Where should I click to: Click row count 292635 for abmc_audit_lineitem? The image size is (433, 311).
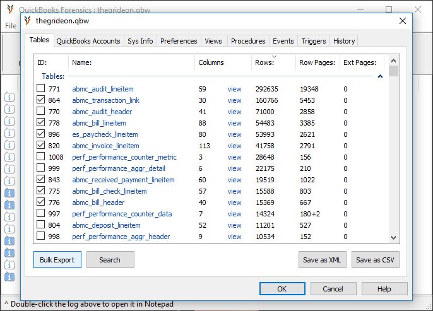coord(267,89)
